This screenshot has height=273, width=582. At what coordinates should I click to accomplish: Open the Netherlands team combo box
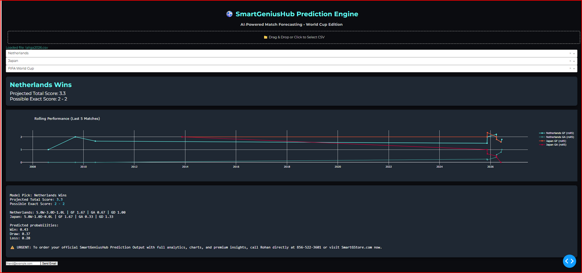(x=292, y=53)
